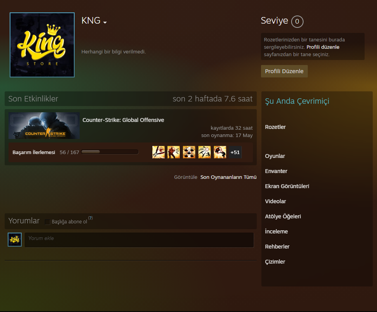The width and height of the screenshot is (377, 312).
Task: Open the Counter-Strike game banner image
Action: pos(44,125)
